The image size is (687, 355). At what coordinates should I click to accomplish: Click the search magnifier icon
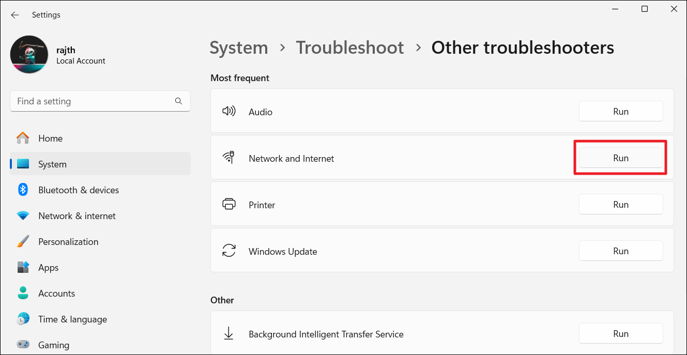pyautogui.click(x=178, y=101)
